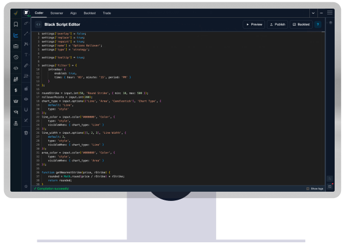
Task: Click the Backtest button in editor header
Action: 301,24
